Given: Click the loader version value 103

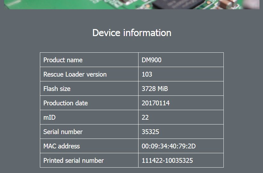Looking at the screenshot, I should 147,74.
